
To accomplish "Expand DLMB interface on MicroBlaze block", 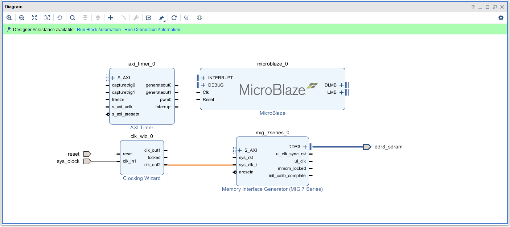I will point(341,85).
